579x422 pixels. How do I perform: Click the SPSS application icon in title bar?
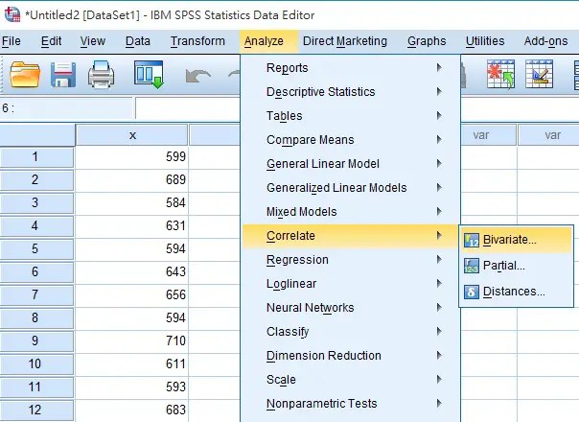pos(12,14)
